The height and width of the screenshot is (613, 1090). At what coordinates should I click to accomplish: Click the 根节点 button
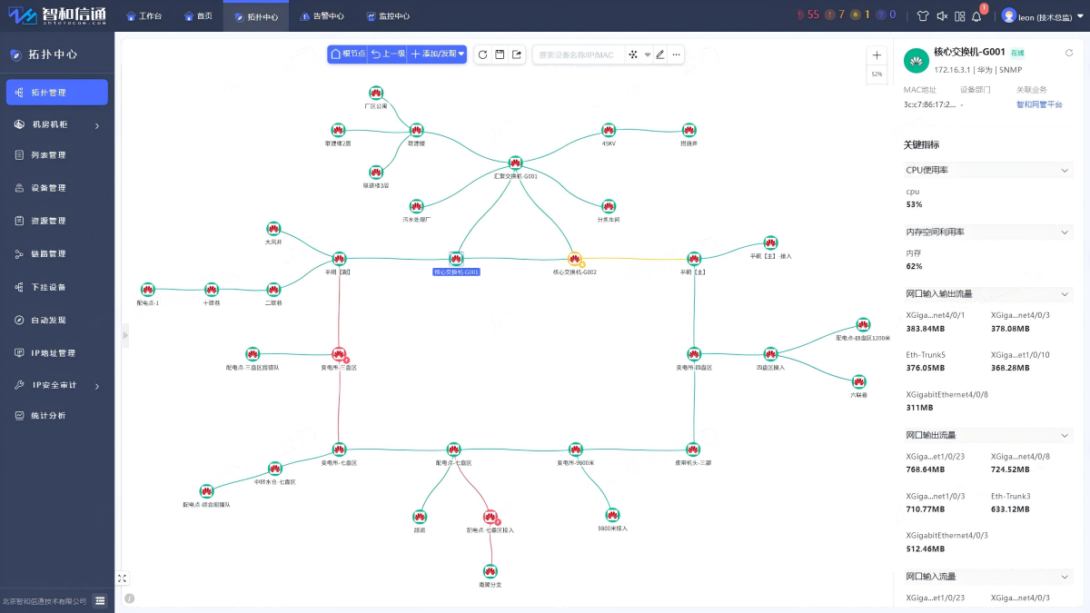click(348, 54)
